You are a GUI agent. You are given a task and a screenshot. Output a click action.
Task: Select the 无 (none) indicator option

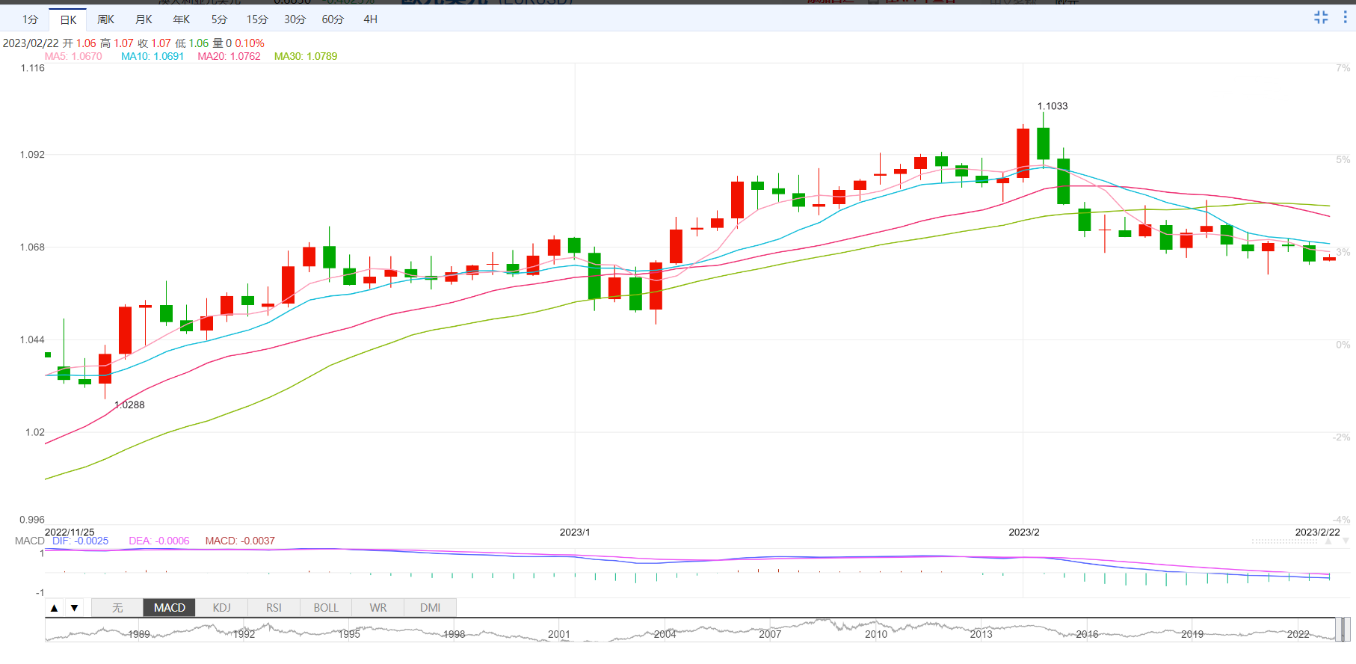pos(117,608)
